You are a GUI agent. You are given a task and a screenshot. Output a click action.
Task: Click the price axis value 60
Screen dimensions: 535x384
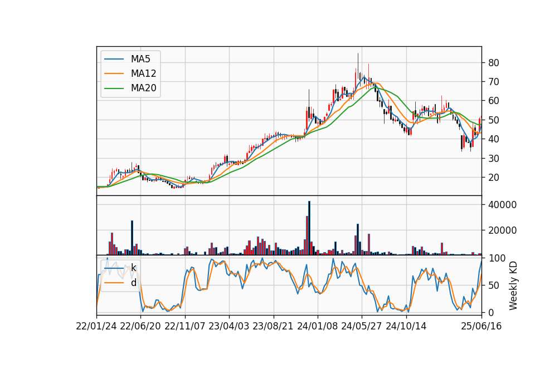[x=493, y=101]
